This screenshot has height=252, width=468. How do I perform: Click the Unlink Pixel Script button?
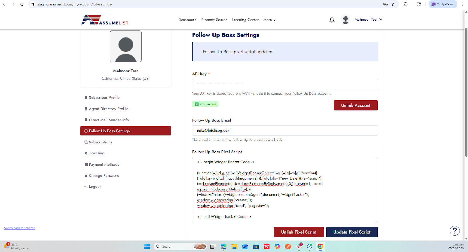click(x=299, y=232)
